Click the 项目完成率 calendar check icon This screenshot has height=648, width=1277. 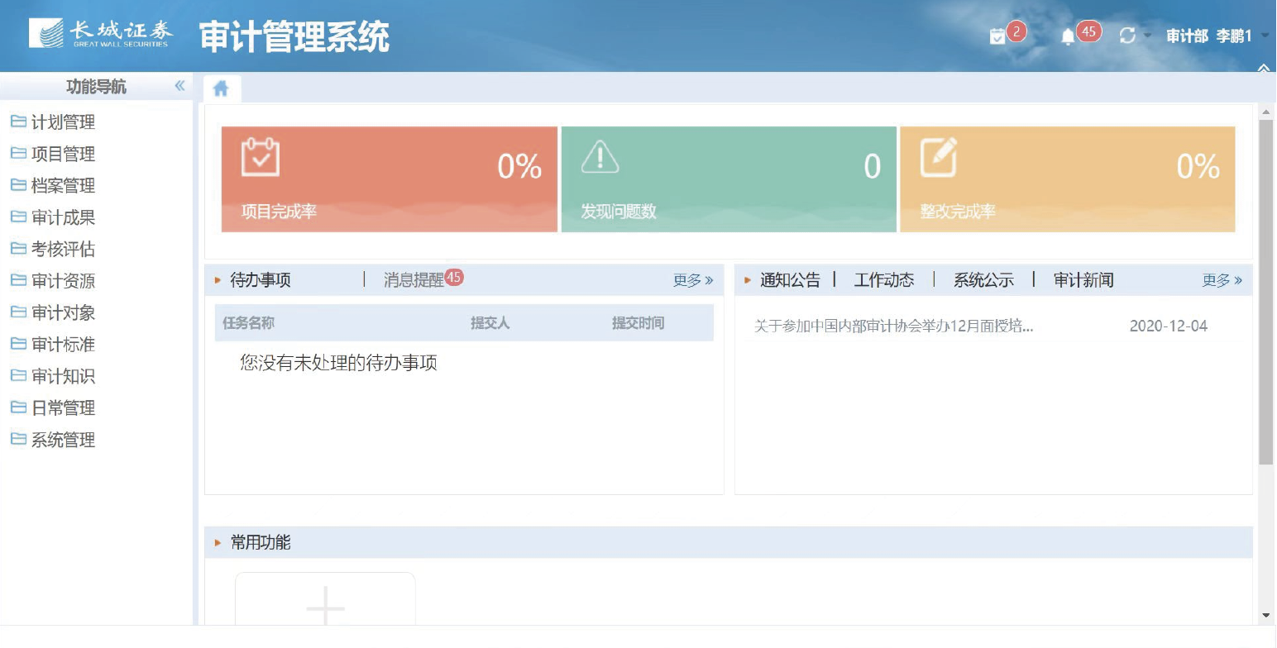[260, 157]
